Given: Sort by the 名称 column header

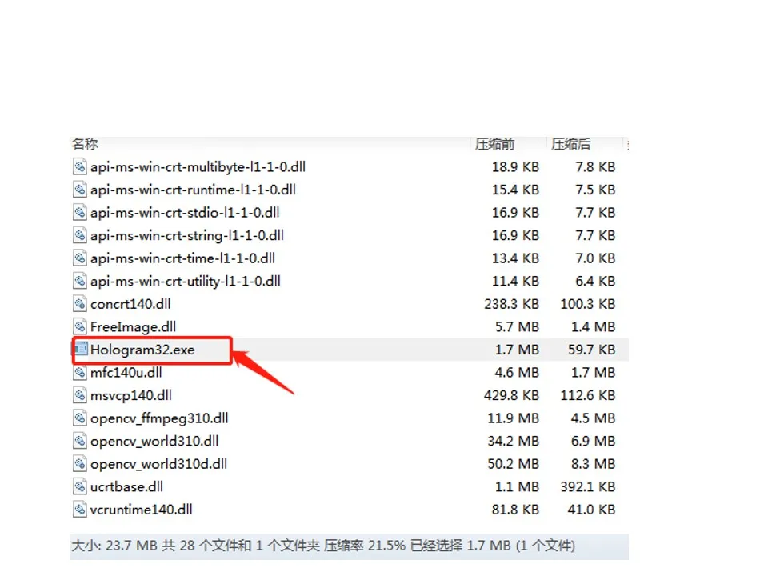Looking at the screenshot, I should [x=85, y=144].
